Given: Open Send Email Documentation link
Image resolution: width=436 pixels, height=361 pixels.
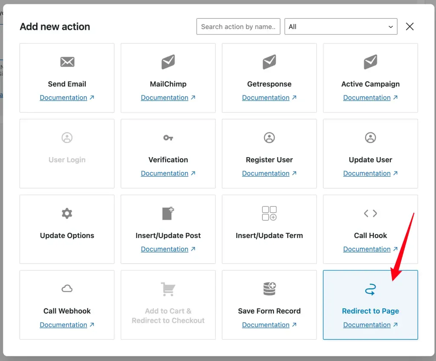Looking at the screenshot, I should [x=67, y=97].
